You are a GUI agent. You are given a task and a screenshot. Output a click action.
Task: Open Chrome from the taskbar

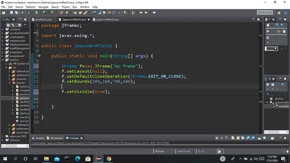pos(109,159)
